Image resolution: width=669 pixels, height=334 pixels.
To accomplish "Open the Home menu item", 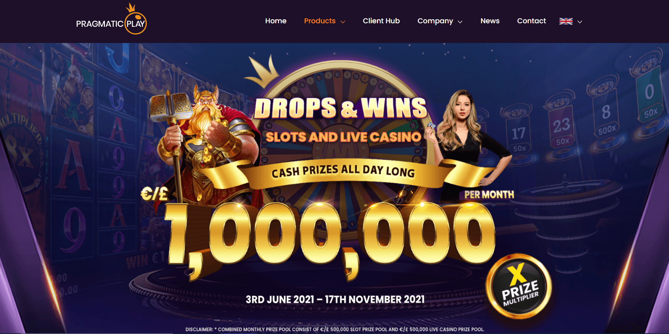I will (276, 21).
